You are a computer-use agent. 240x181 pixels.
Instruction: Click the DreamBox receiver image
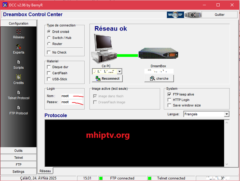pos(158,53)
